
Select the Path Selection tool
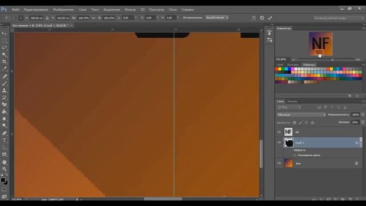[4, 148]
